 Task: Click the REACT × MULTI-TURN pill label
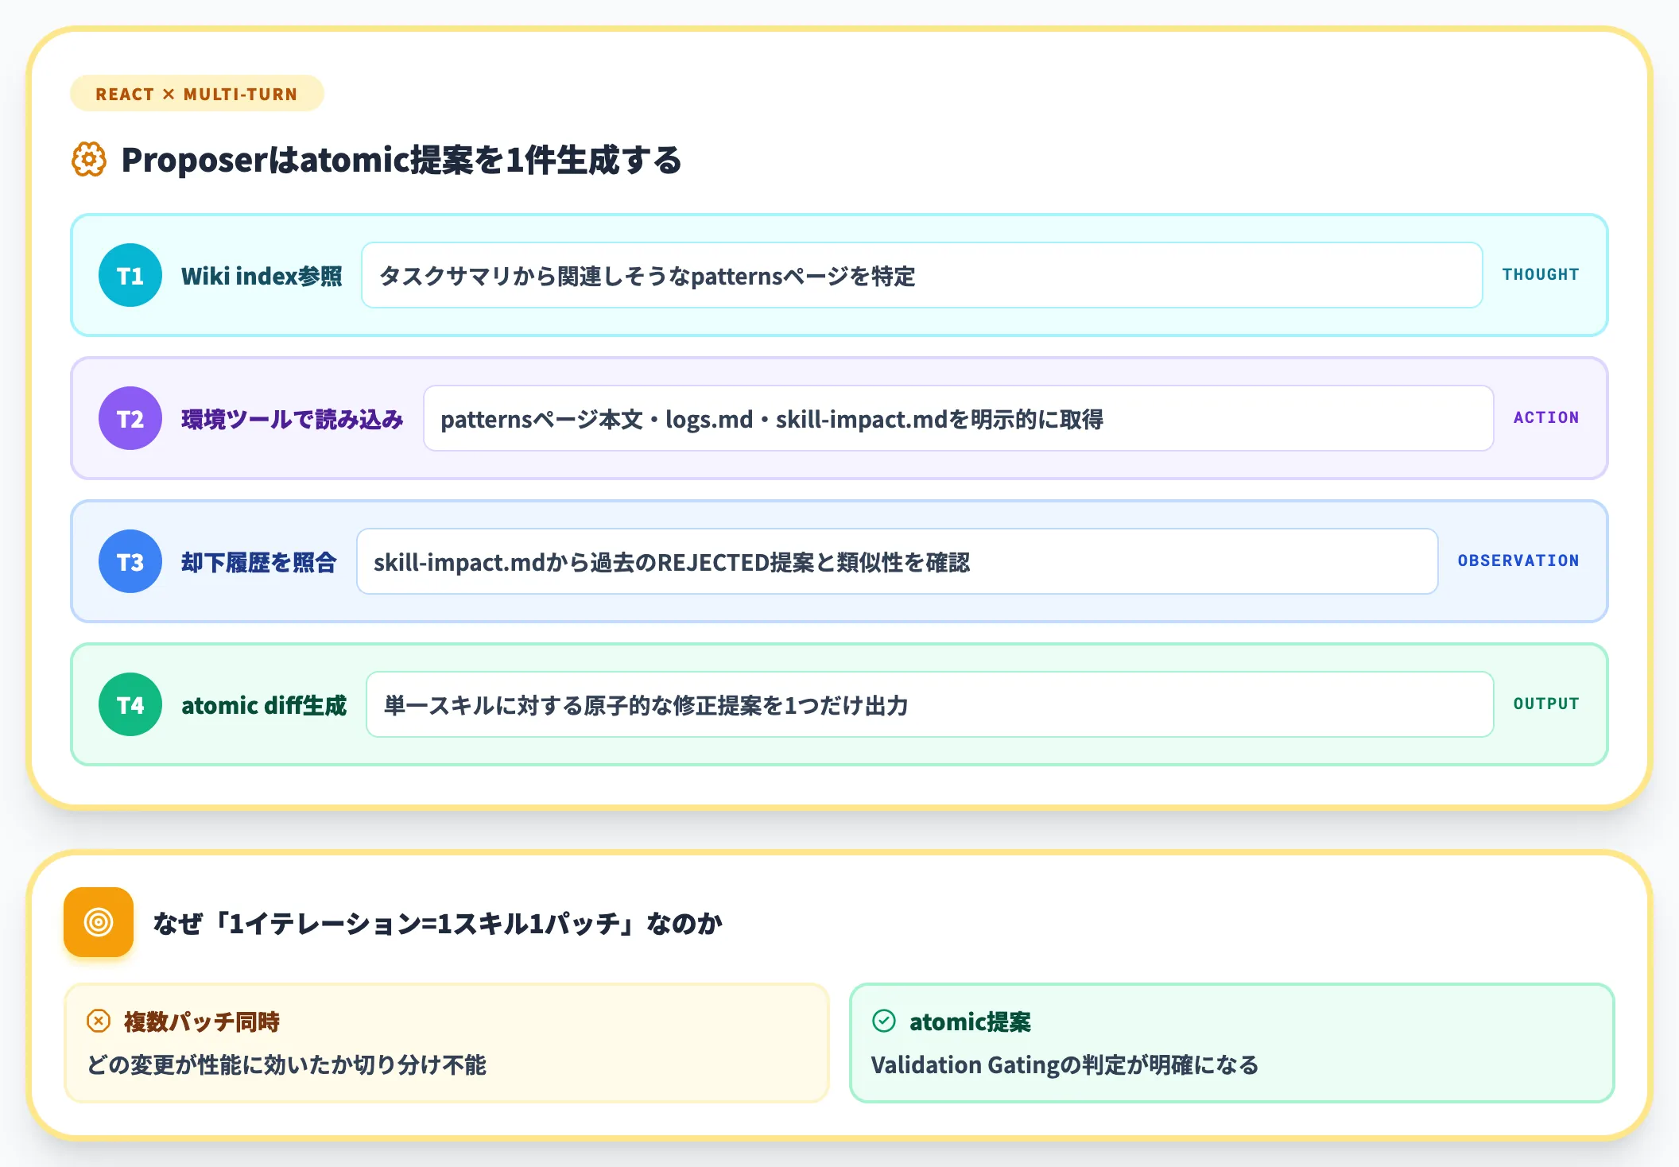tap(197, 94)
